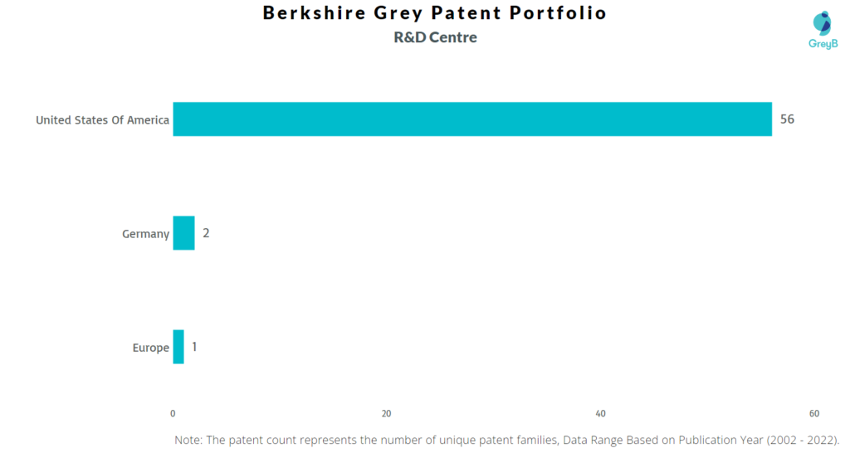Click the x-axis tick label 20
The image size is (850, 453).
point(386,413)
